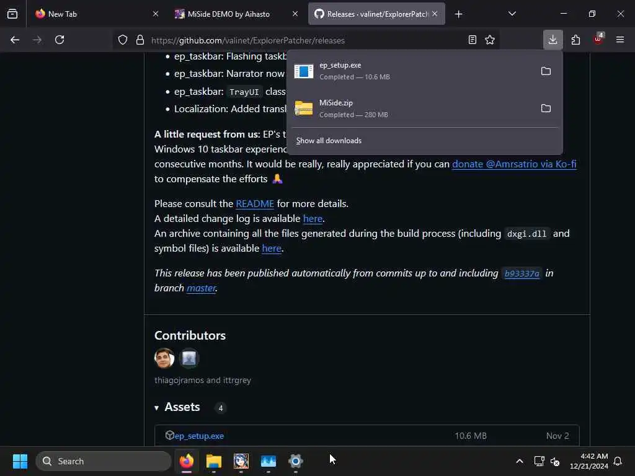Open tracking protection shield icon
Viewport: 635px width, 476px height.
coord(123,40)
